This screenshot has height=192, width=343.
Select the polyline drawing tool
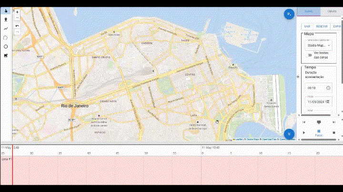point(6,29)
